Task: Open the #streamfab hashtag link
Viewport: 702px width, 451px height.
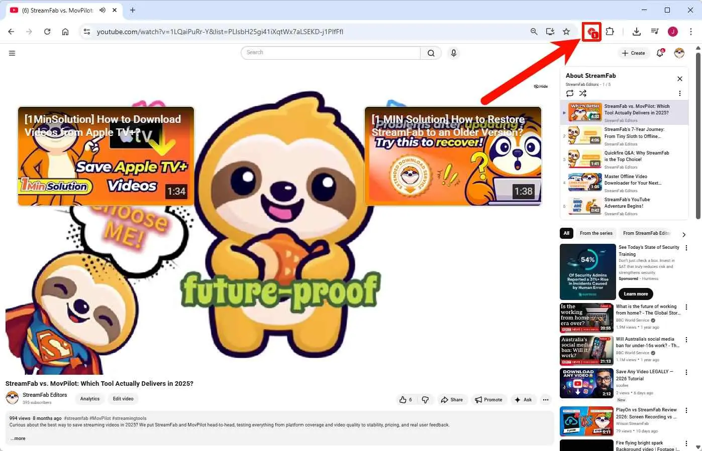Action: pyautogui.click(x=76, y=418)
